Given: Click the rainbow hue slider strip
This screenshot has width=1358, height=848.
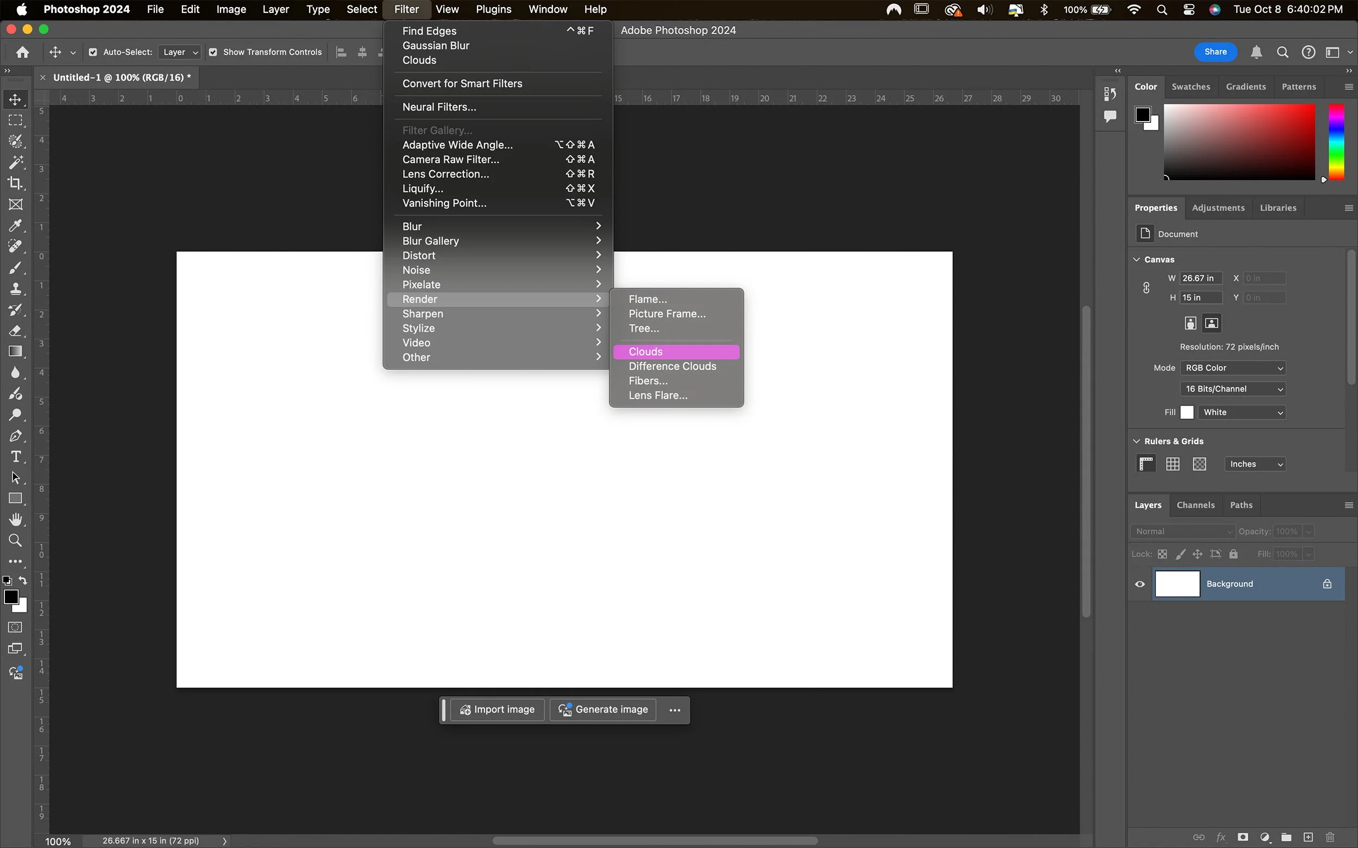Looking at the screenshot, I should click(1336, 141).
